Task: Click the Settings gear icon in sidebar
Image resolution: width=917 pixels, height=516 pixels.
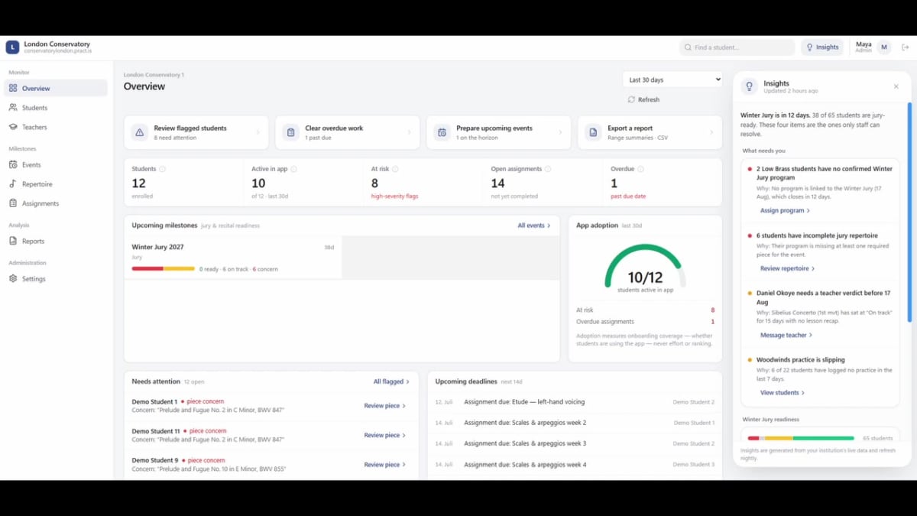Action: coord(13,279)
